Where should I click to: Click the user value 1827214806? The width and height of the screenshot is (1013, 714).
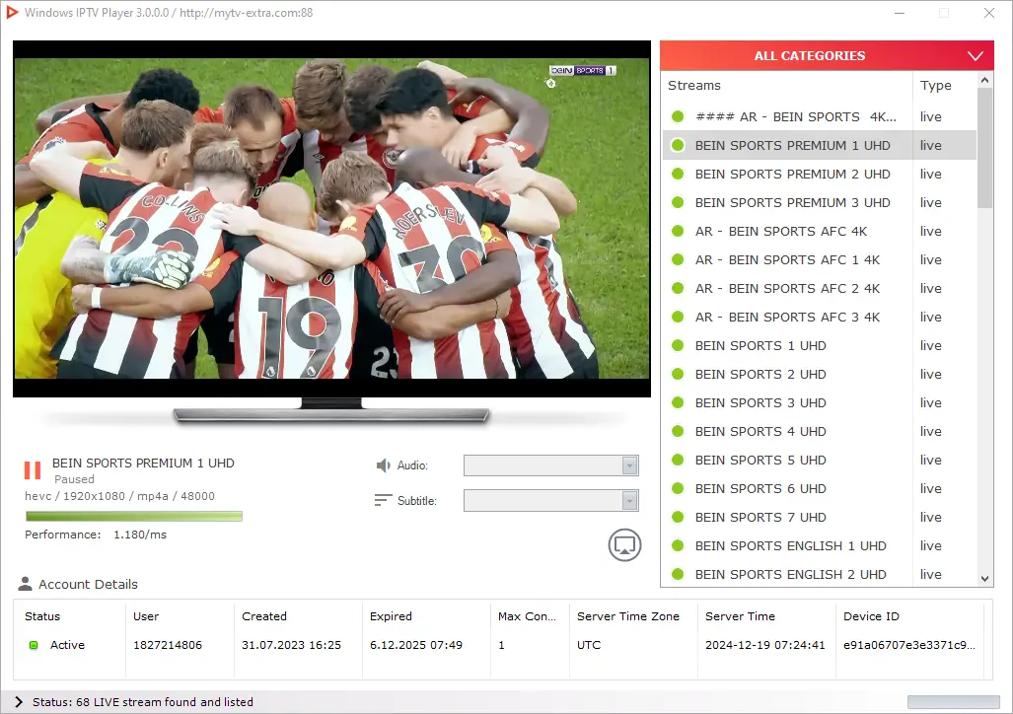click(168, 645)
